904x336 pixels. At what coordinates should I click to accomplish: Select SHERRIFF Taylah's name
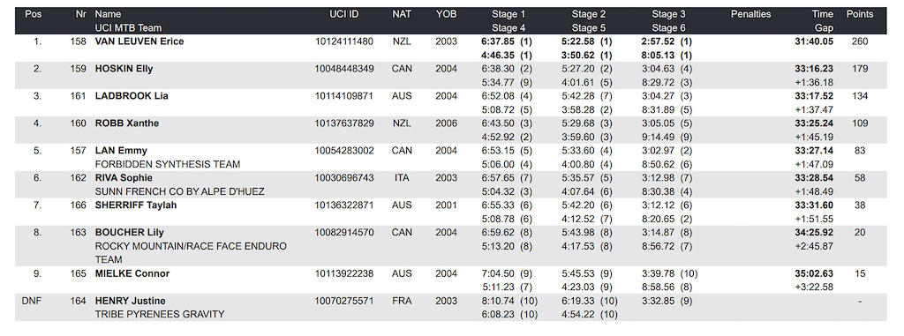tap(136, 205)
